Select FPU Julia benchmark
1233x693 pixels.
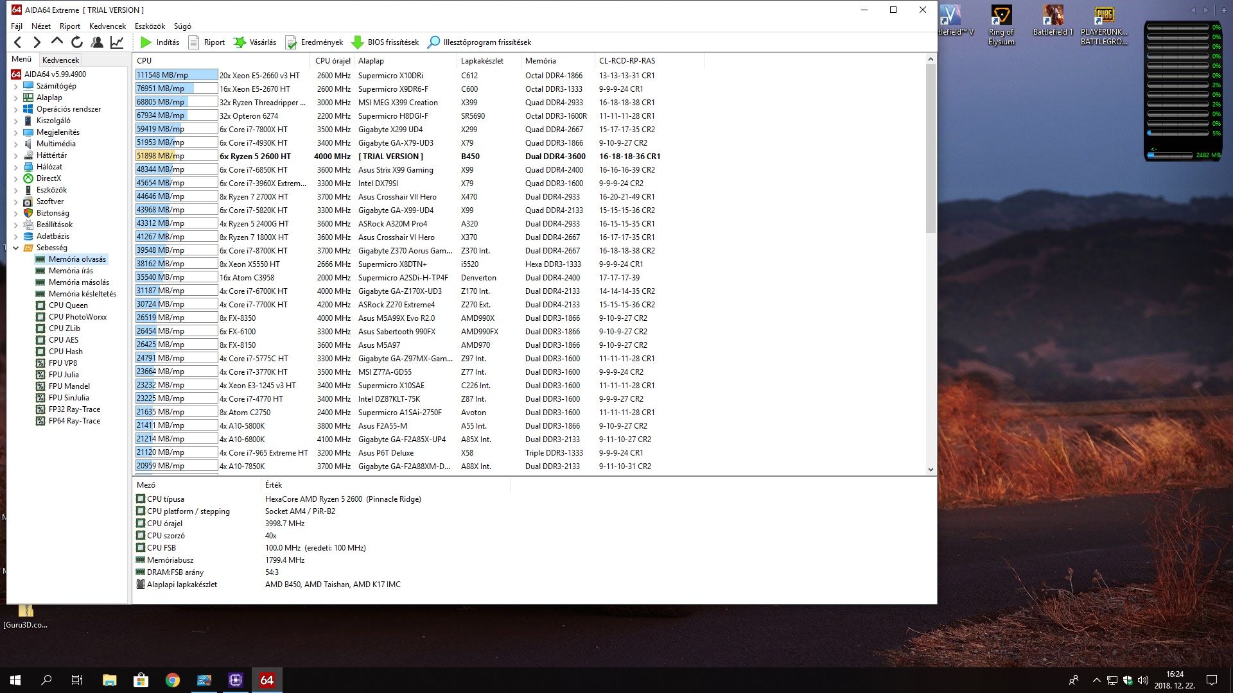(64, 375)
